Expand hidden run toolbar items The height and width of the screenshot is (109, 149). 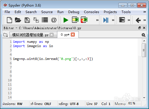pos(97,20)
